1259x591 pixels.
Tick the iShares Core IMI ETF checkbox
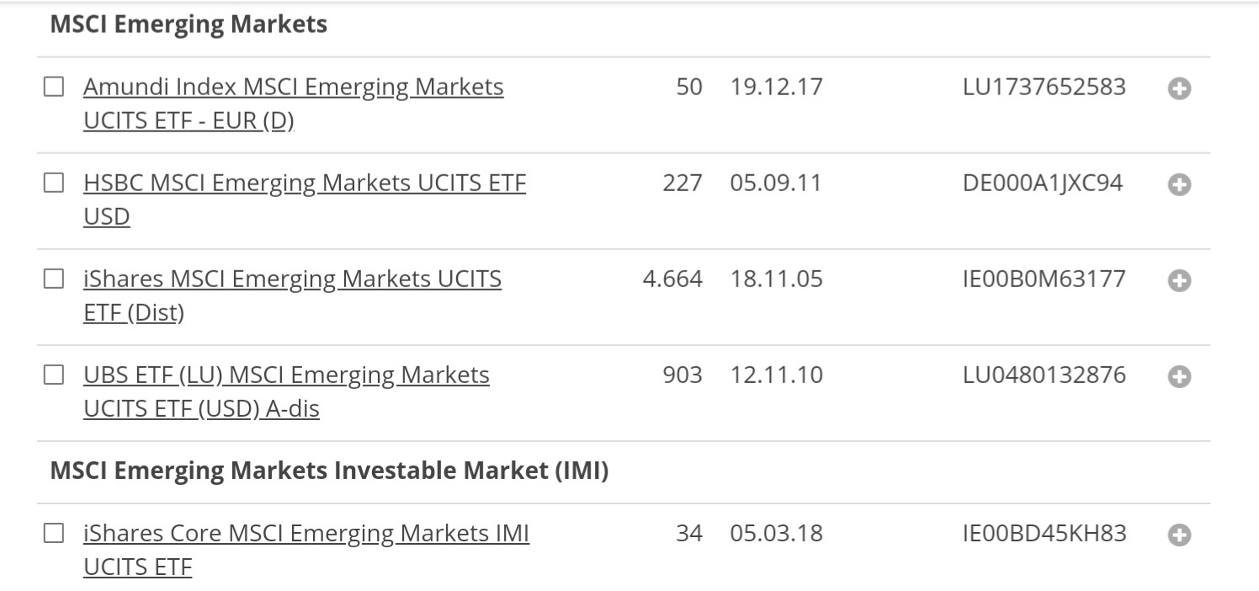point(54,533)
